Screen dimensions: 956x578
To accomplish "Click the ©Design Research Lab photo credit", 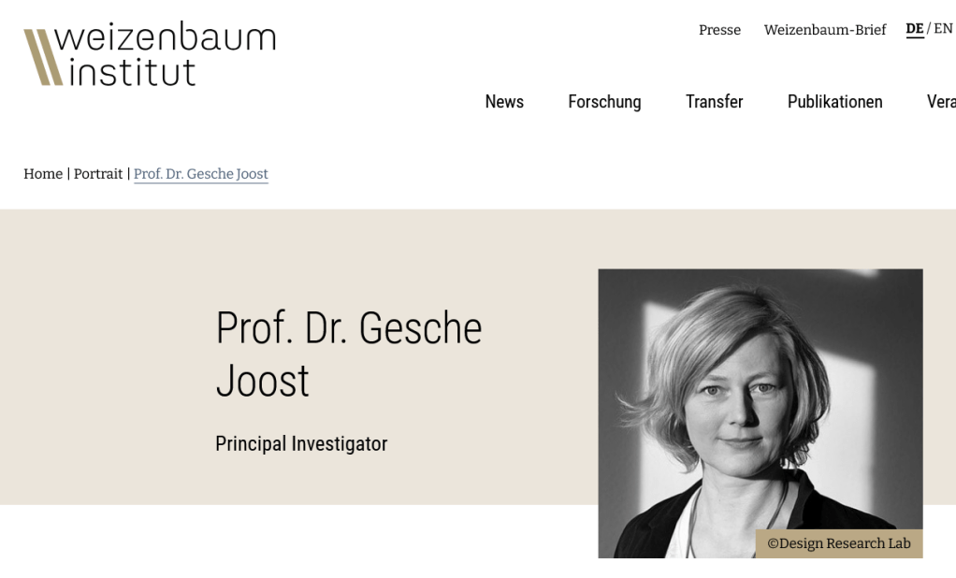I will [x=838, y=543].
